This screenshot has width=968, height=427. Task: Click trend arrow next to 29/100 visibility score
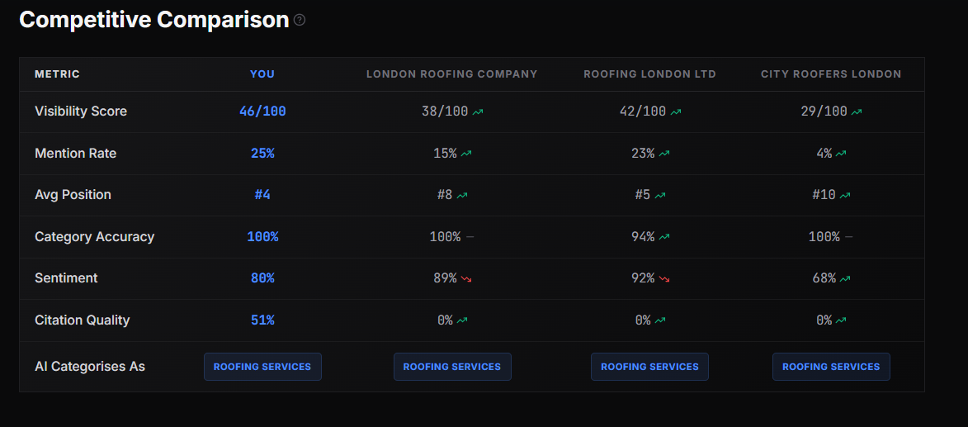(857, 111)
